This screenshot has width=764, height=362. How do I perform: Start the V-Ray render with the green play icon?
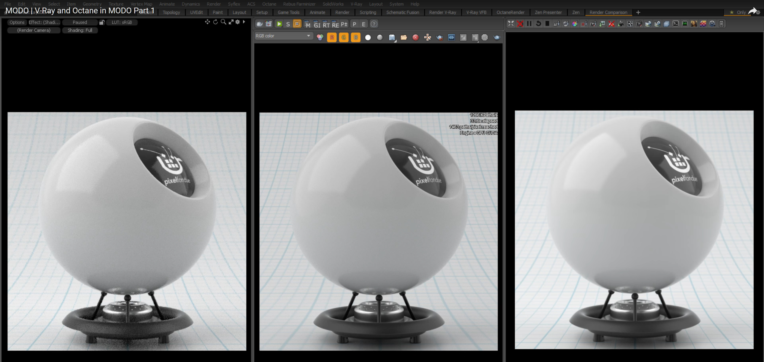click(279, 24)
